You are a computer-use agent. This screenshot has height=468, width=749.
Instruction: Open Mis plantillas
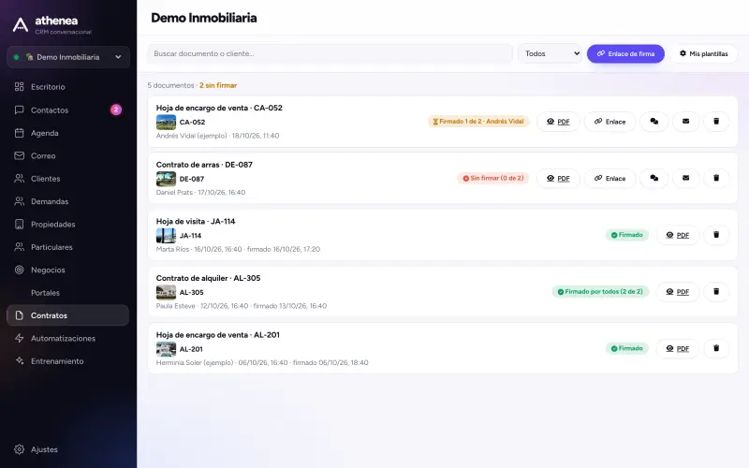(x=704, y=53)
